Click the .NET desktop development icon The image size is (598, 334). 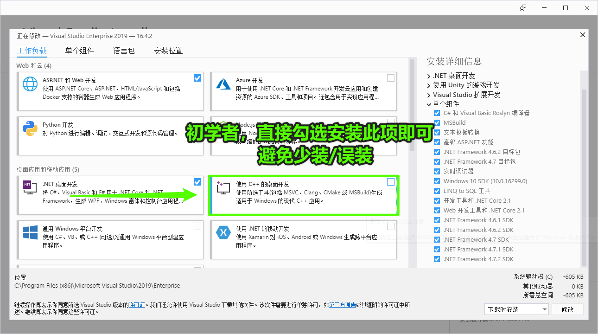pos(30,186)
